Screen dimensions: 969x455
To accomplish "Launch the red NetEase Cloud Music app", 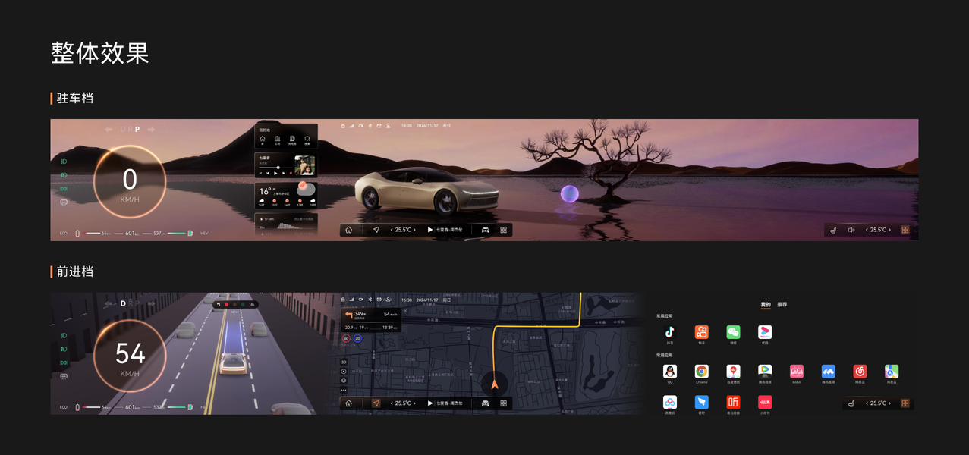I will (x=860, y=372).
